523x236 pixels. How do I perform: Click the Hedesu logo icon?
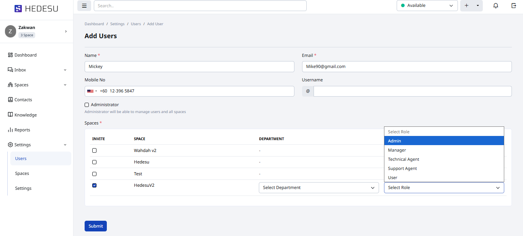[18, 8]
